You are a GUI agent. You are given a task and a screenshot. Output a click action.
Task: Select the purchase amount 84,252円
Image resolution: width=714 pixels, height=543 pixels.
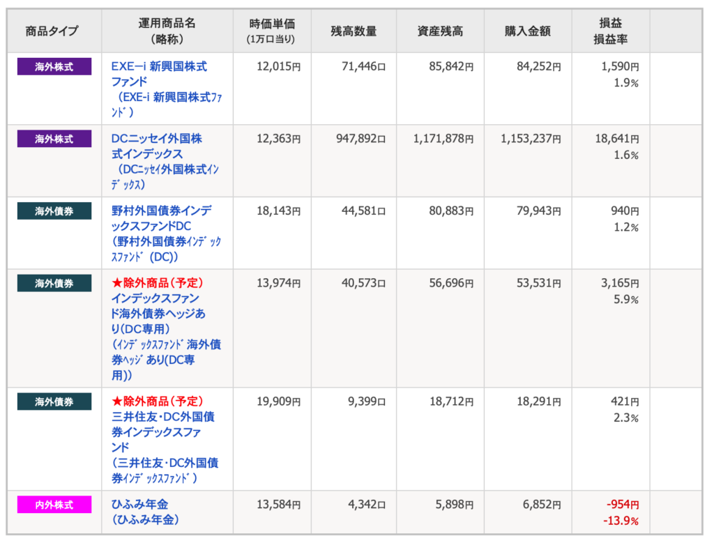click(539, 66)
